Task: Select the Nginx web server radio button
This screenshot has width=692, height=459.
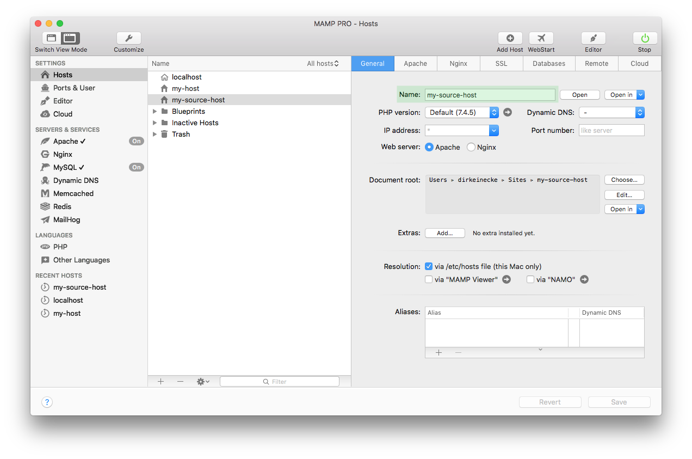Action: (471, 147)
